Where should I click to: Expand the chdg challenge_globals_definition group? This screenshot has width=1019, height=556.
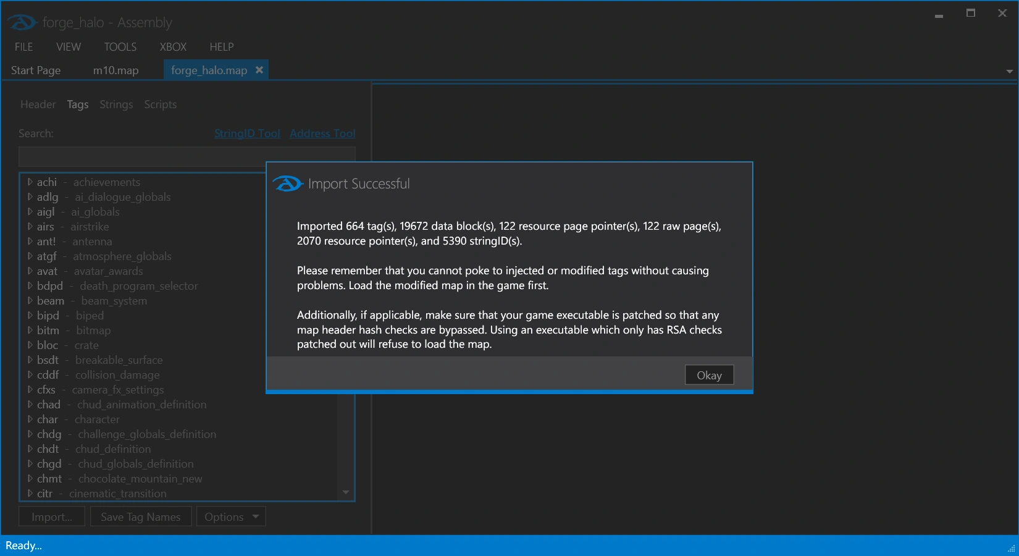[30, 434]
